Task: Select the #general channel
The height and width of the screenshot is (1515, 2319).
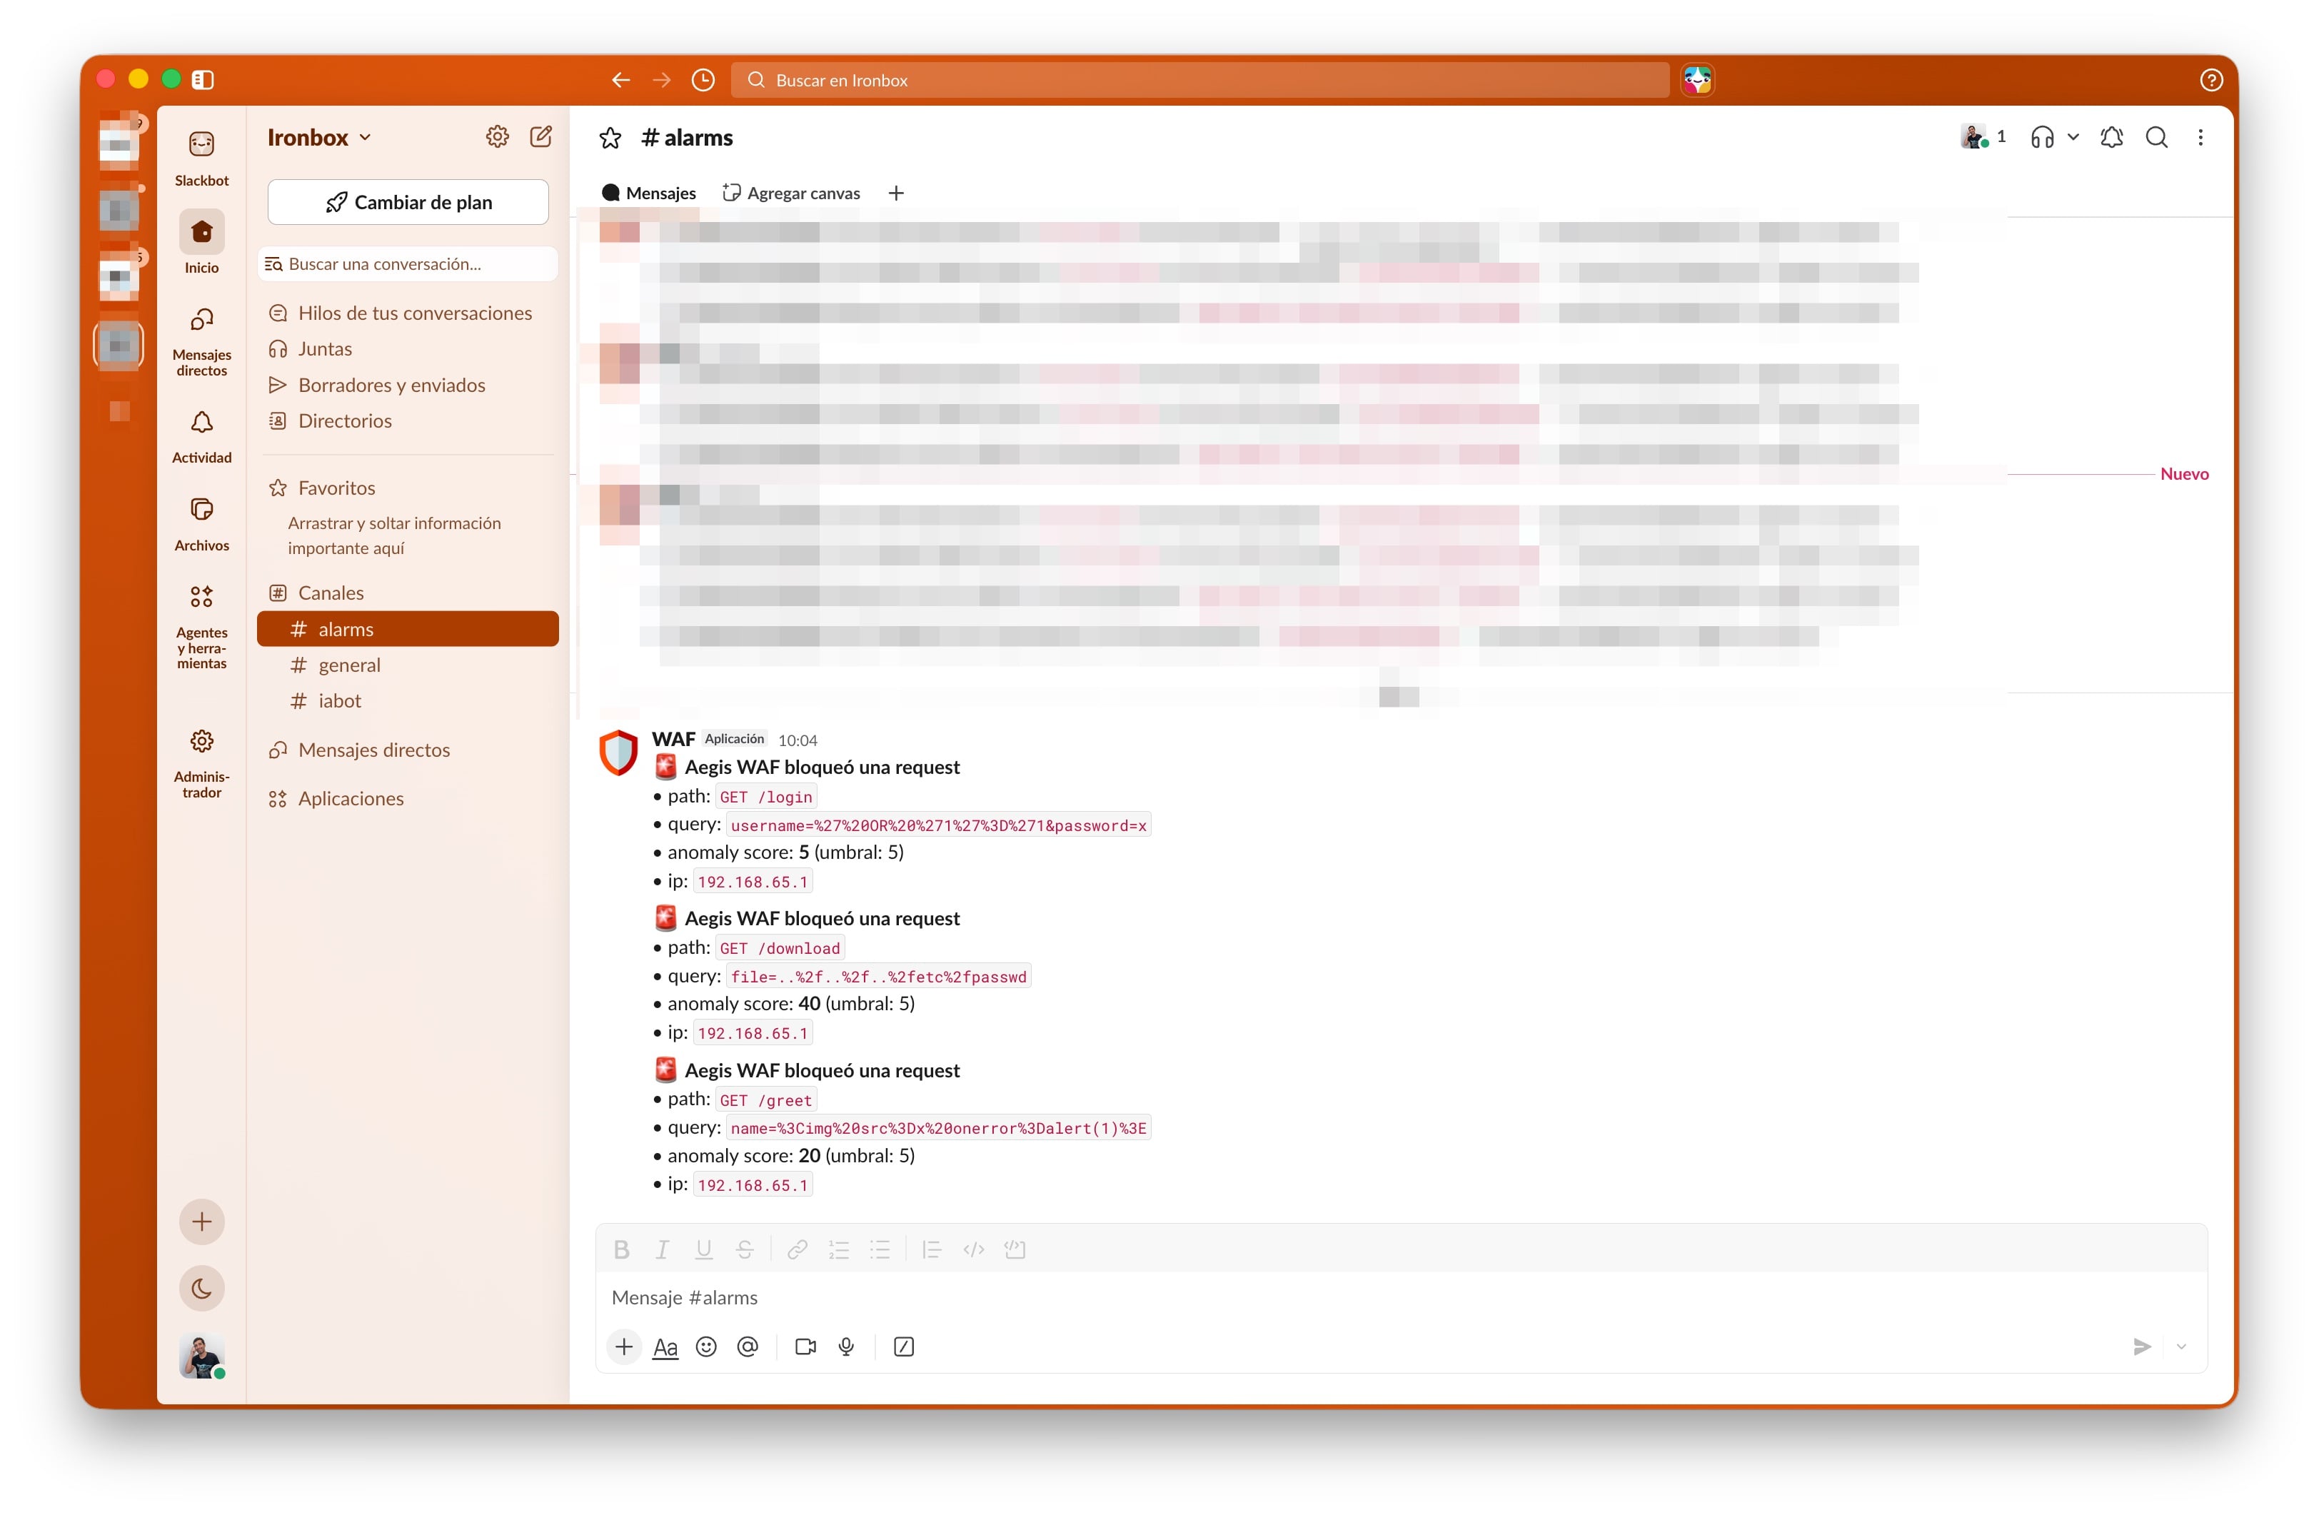Action: pyautogui.click(x=407, y=665)
